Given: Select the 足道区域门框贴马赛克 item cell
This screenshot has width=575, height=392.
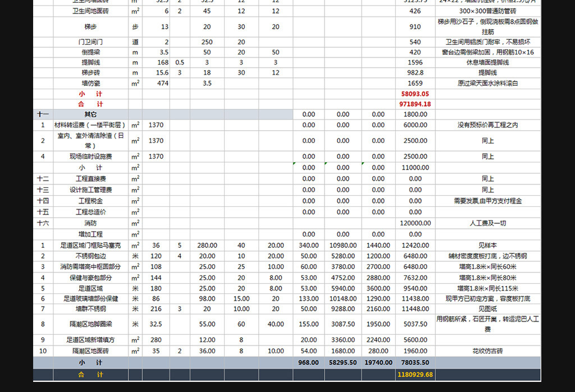Looking at the screenshot, I should 90,245.
